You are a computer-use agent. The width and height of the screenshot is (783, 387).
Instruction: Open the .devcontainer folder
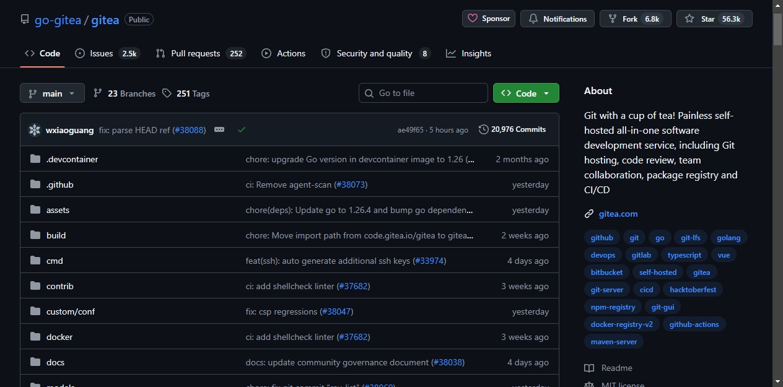(72, 159)
